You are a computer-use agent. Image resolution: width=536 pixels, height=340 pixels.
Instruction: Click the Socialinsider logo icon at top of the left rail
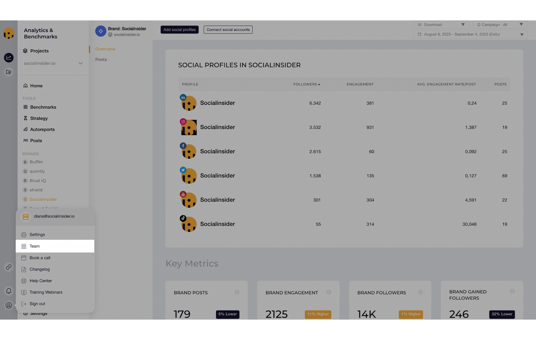point(9,33)
